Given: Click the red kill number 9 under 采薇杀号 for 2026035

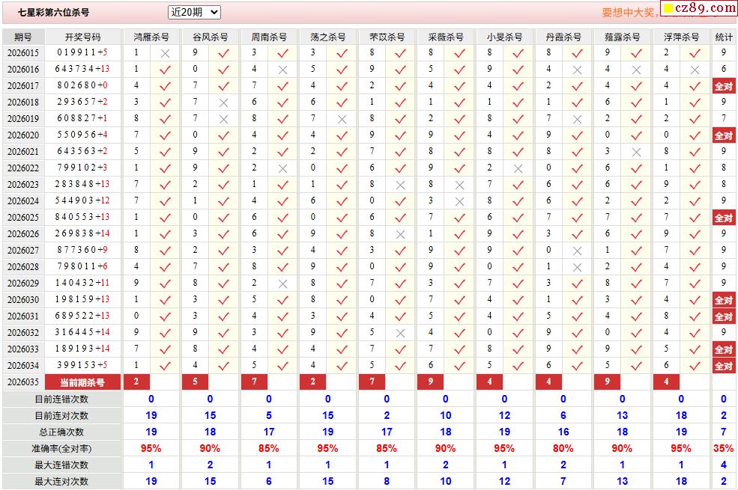Looking at the screenshot, I should point(431,382).
